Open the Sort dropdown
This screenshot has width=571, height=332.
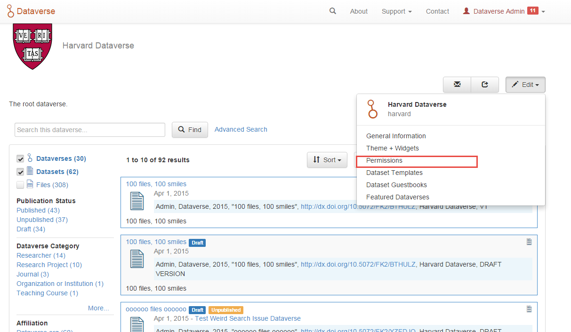327,160
